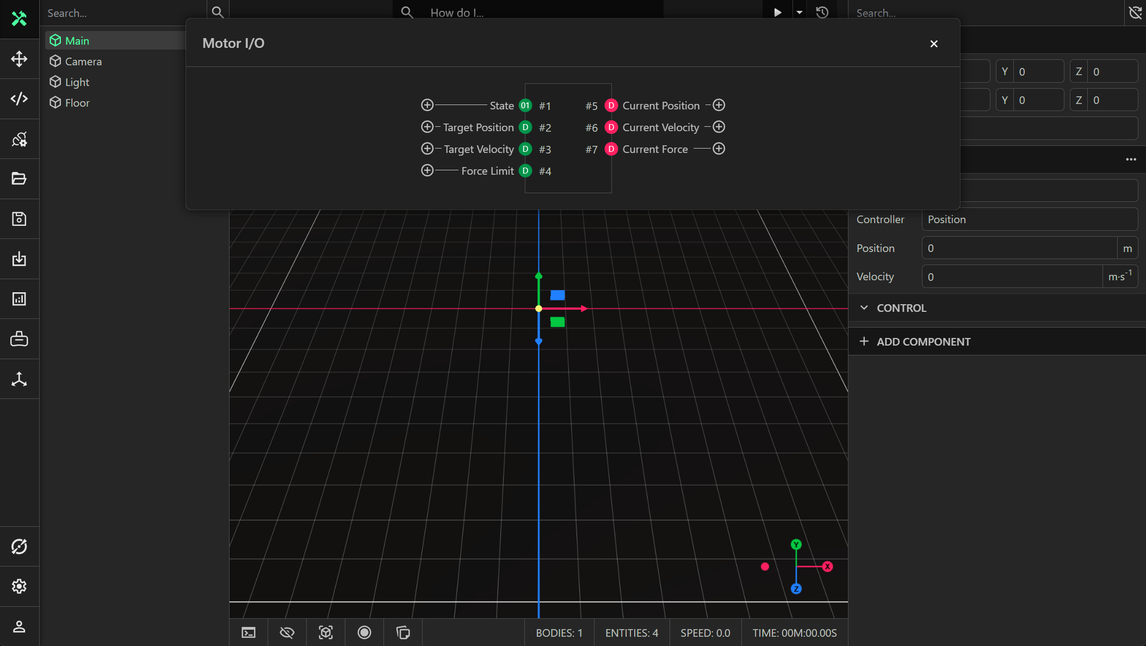This screenshot has width=1146, height=646.
Task: Click ADD COMPONENT in the inspector
Action: click(x=923, y=341)
